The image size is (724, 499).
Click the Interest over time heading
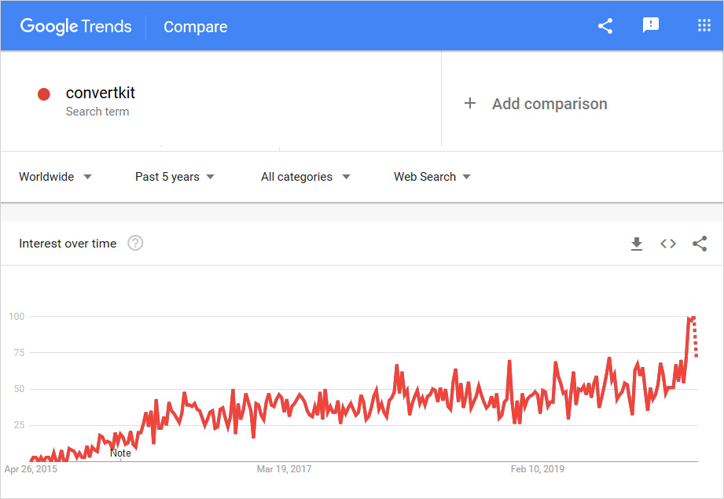pos(68,244)
